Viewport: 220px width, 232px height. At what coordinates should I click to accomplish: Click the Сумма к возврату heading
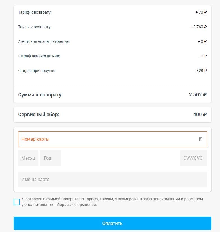point(40,95)
